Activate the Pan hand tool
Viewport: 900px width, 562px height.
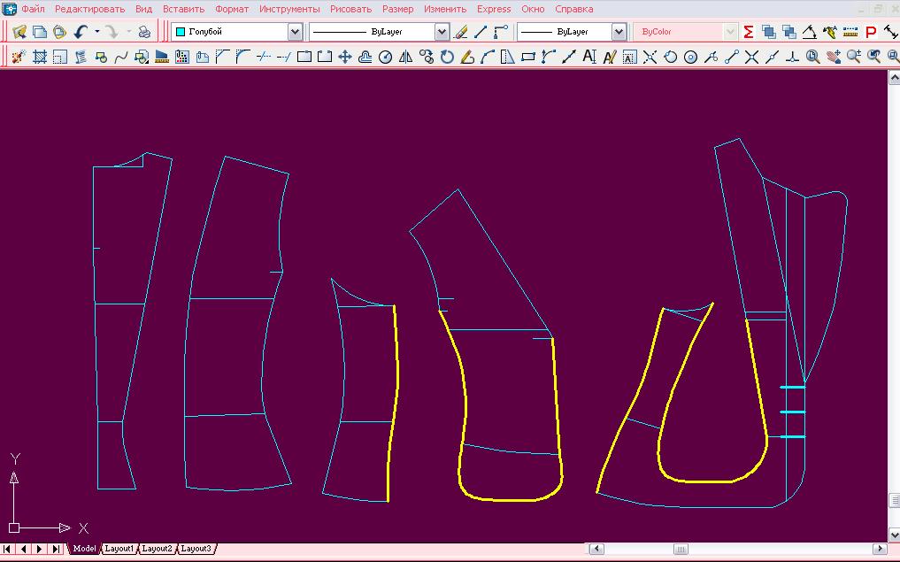point(833,58)
